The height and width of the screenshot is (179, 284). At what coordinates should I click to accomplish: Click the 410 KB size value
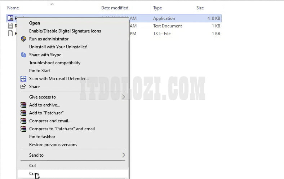[214, 18]
